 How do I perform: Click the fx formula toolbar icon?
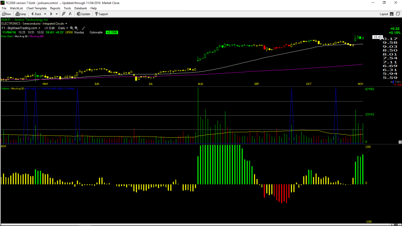pyautogui.click(x=70, y=14)
